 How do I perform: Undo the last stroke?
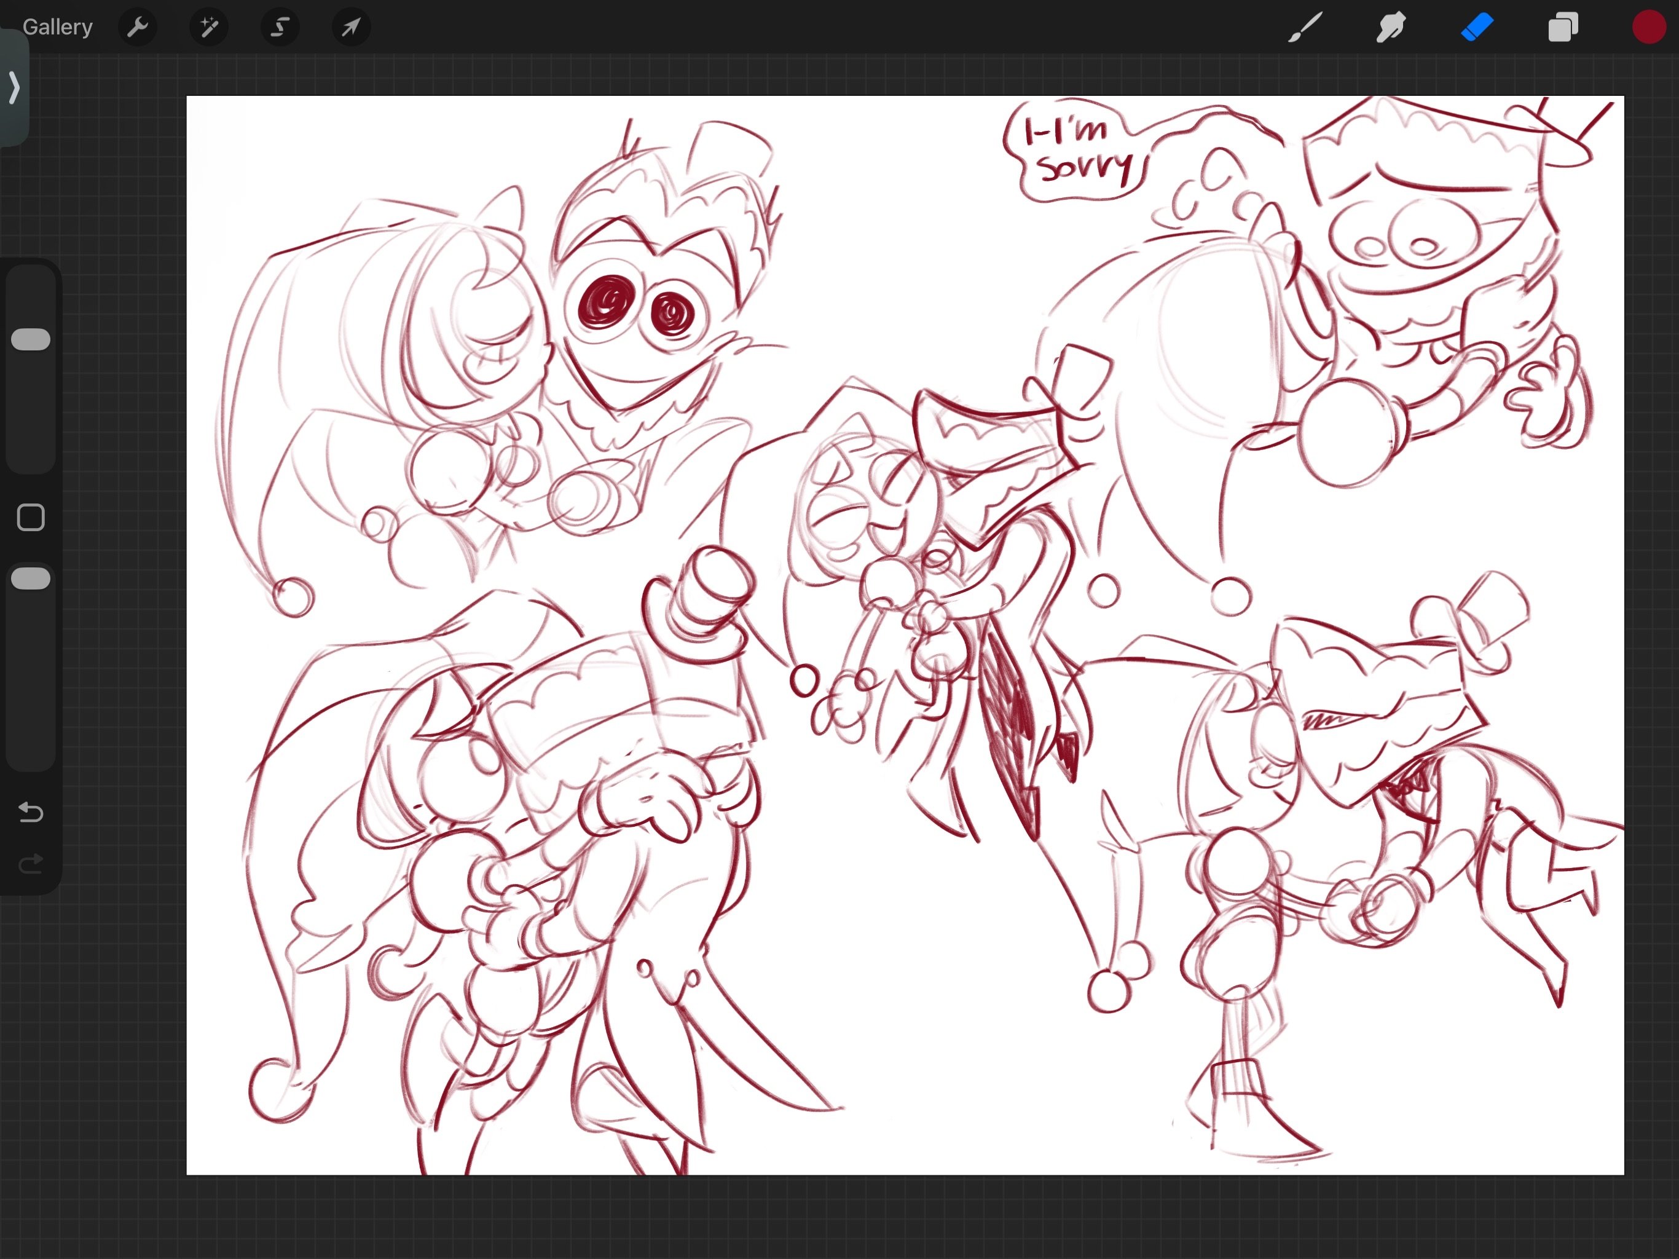[x=31, y=813]
